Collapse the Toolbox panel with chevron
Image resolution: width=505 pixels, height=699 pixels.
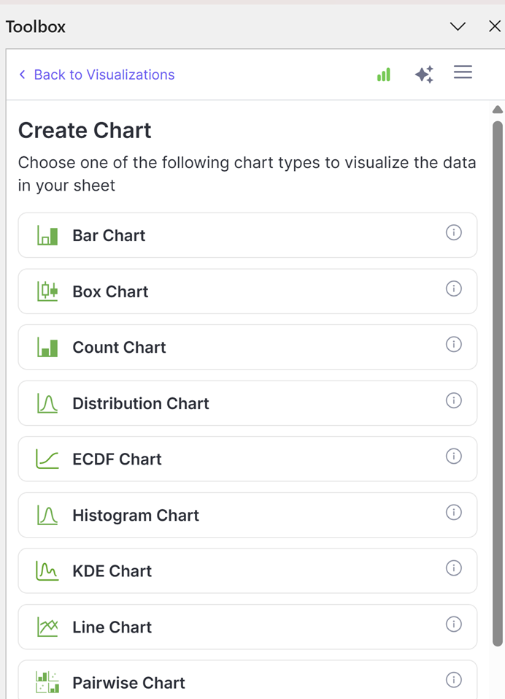click(x=458, y=27)
